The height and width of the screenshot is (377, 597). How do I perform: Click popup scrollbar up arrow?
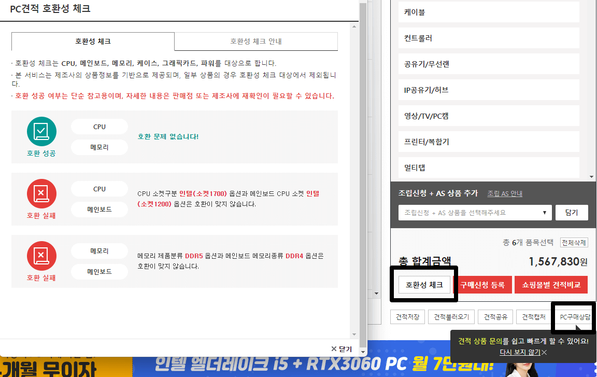(354, 26)
